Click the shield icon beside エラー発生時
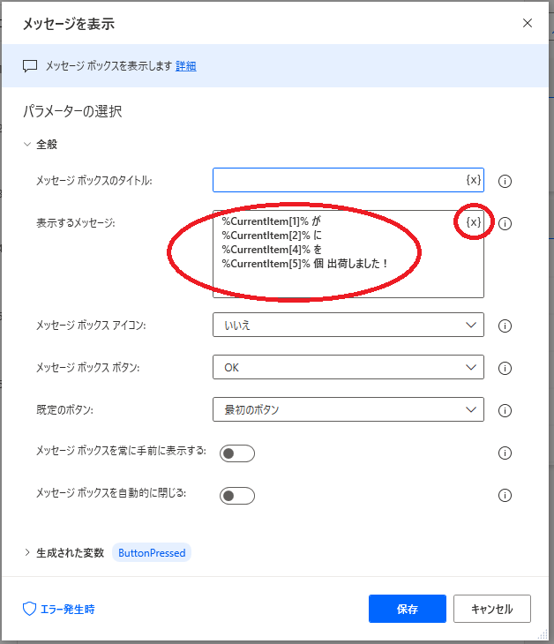This screenshot has width=554, height=644. pyautogui.click(x=29, y=609)
